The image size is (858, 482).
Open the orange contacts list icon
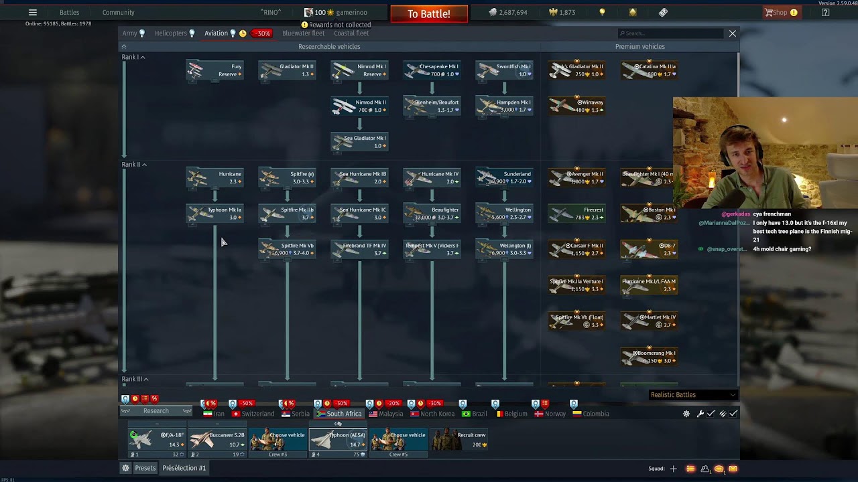pos(690,469)
